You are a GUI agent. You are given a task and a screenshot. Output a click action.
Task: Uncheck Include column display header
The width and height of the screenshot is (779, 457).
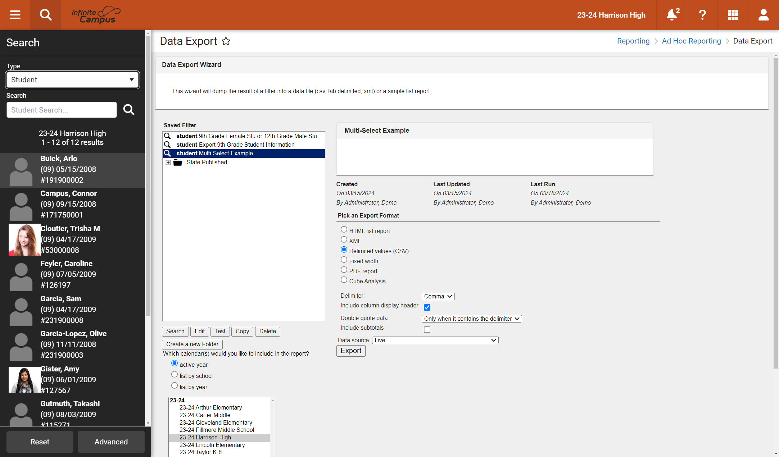point(427,307)
